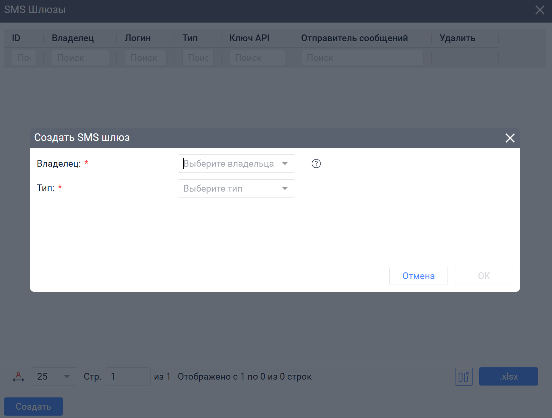Viewport: 552px width, 418px height.
Task: Open the Выберите владельца dropdown
Action: point(236,163)
